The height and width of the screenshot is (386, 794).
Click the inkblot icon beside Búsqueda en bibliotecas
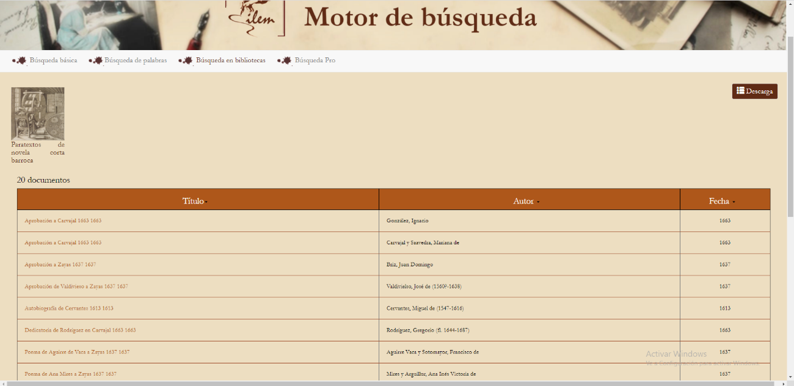[x=187, y=60]
